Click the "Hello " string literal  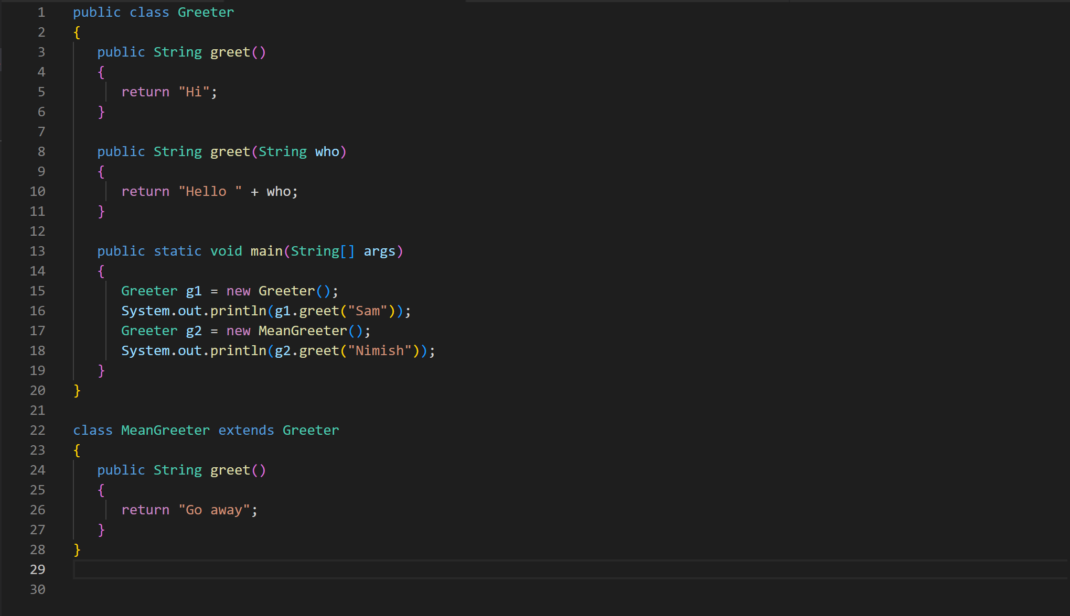click(210, 192)
